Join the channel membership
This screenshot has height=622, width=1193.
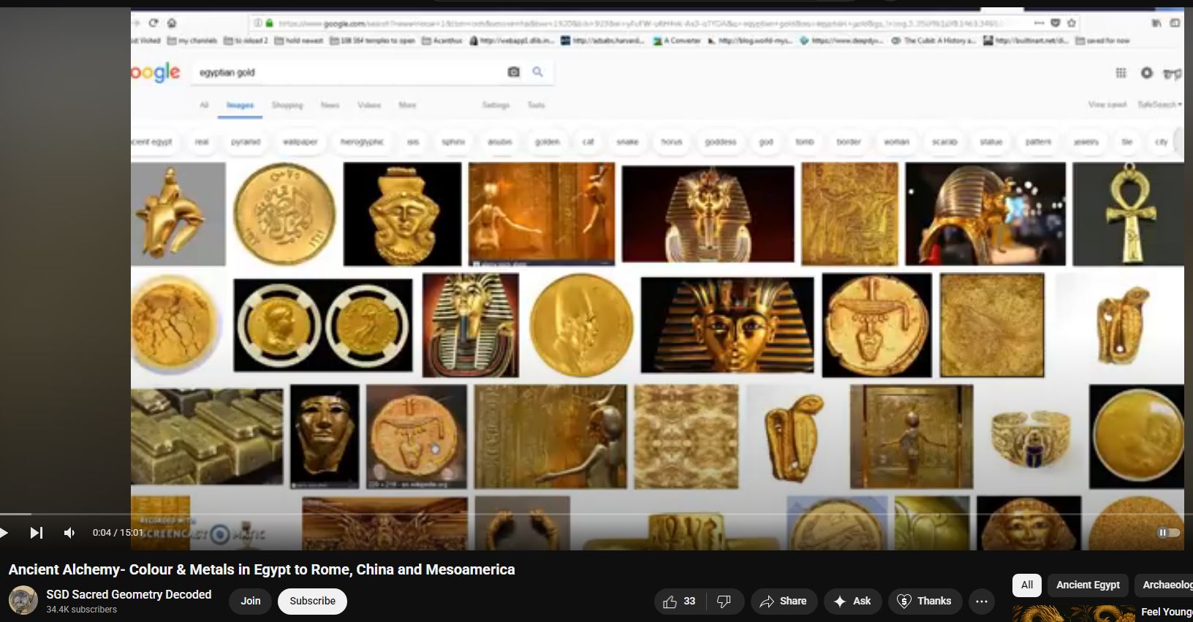pyautogui.click(x=251, y=601)
